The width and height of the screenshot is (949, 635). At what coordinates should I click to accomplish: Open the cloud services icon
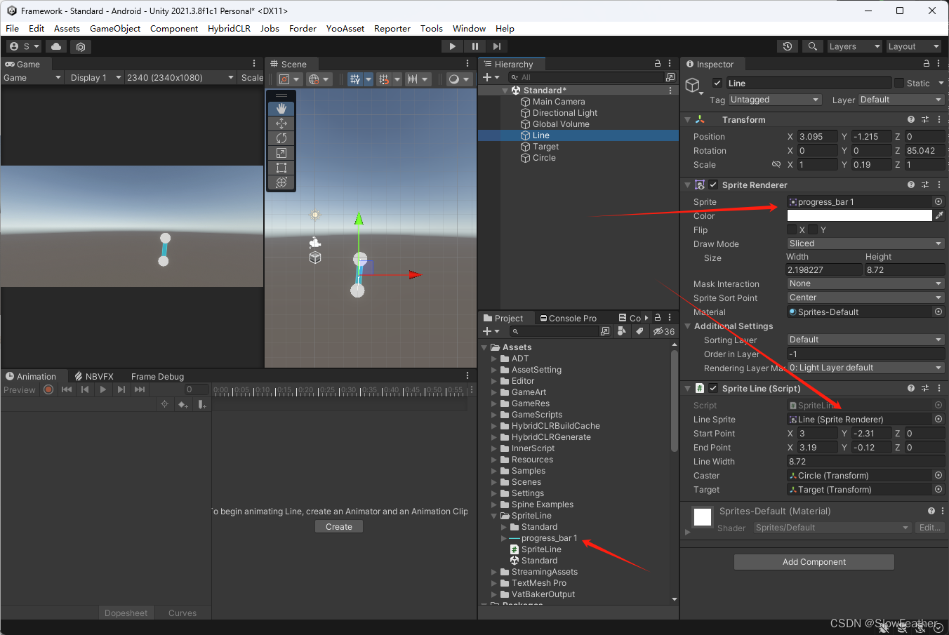click(x=56, y=46)
